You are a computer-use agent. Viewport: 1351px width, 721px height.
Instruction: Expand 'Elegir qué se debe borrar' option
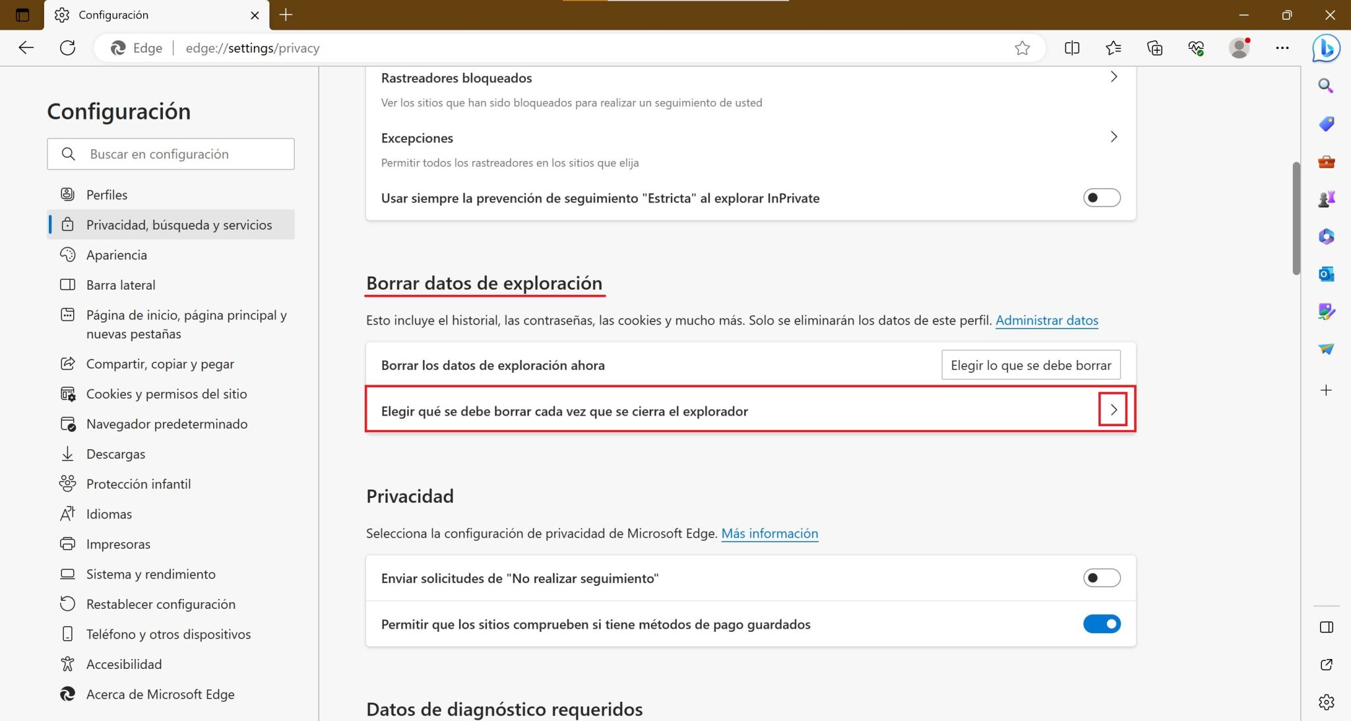(1114, 410)
